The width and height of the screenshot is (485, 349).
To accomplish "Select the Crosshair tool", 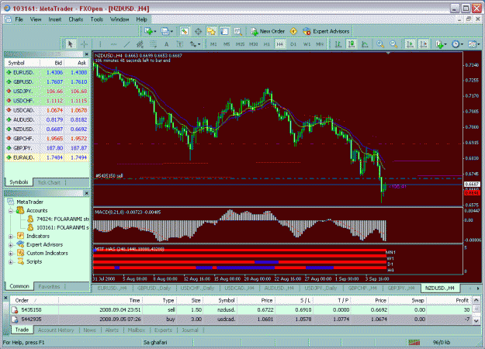I will pyautogui.click(x=84, y=44).
